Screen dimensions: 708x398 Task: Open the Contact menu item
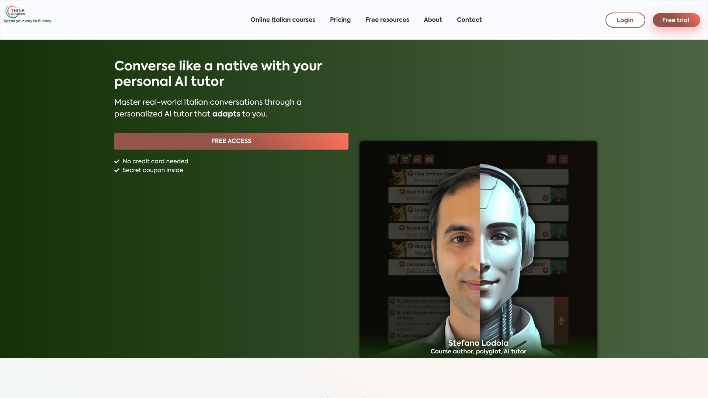[469, 20]
